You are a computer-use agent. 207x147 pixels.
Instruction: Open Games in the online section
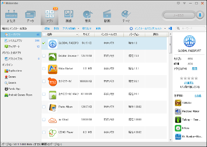click(10, 77)
